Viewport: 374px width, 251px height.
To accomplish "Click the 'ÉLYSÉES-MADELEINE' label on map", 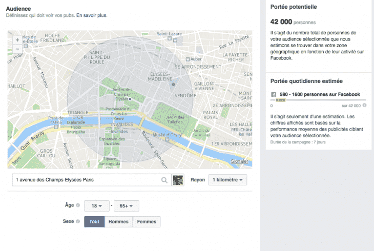I will pos(160,77).
